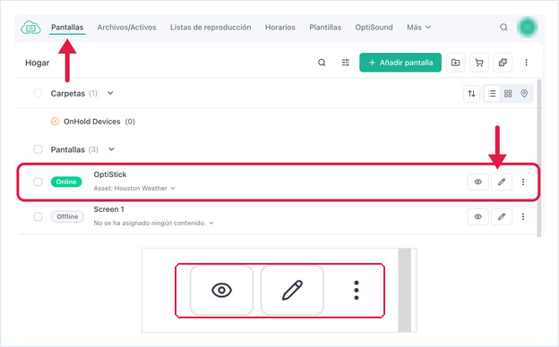
Task: Switch to grid view
Action: click(x=508, y=94)
